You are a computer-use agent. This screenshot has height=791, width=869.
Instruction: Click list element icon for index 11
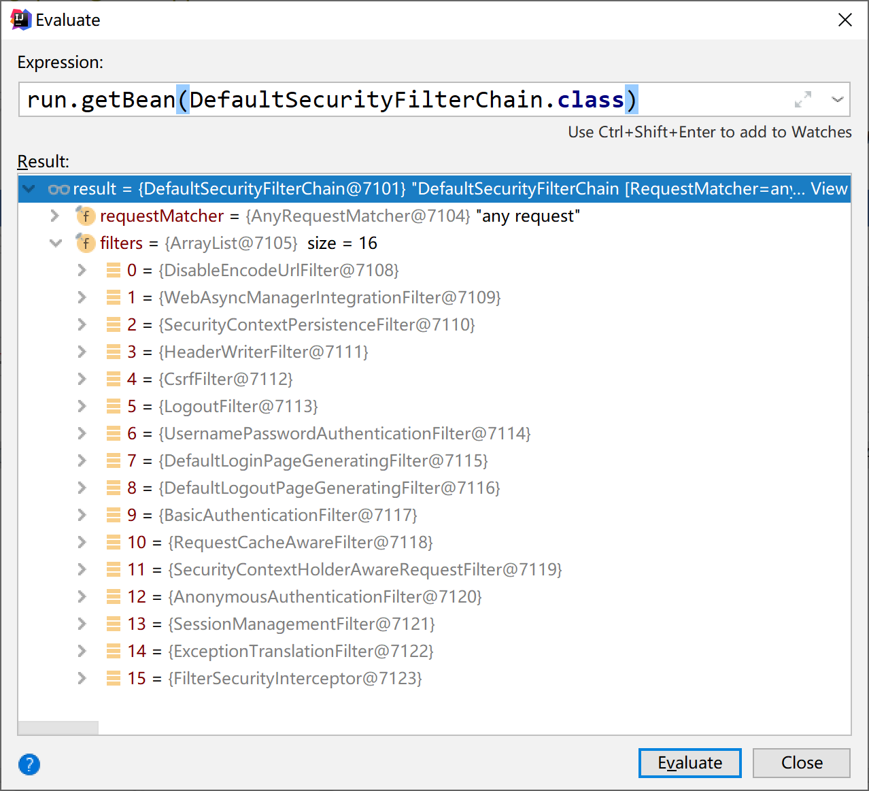pos(114,569)
